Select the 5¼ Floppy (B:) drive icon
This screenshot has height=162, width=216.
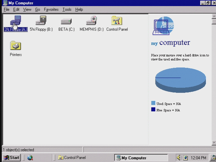pos(41,20)
